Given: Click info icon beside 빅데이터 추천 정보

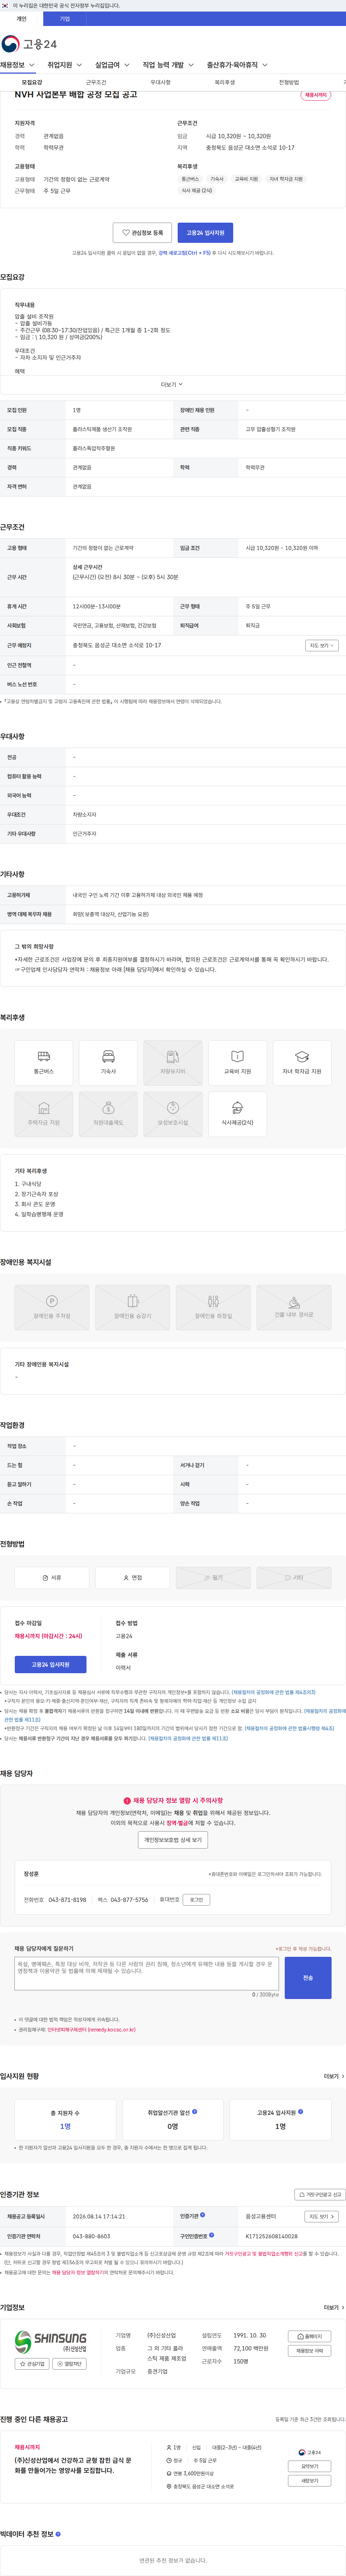Looking at the screenshot, I should pyautogui.click(x=58, y=2534).
